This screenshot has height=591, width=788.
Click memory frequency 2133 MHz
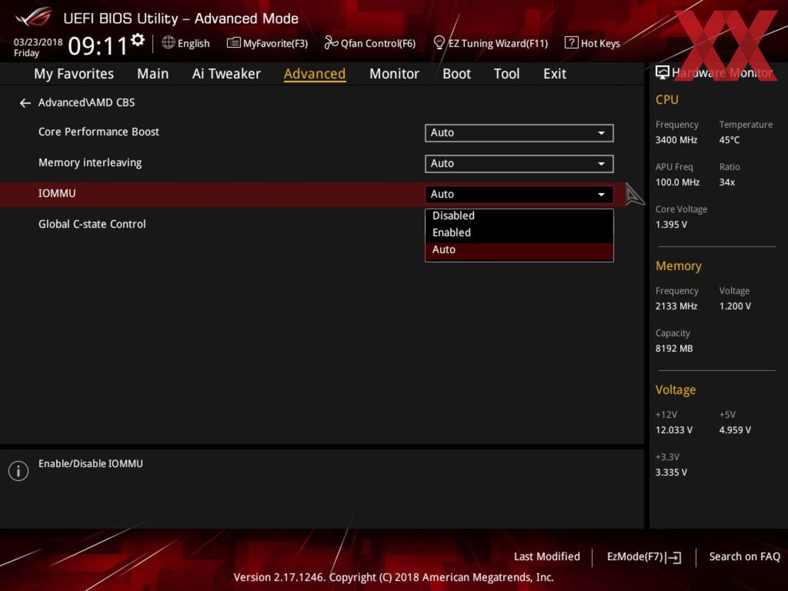click(676, 307)
